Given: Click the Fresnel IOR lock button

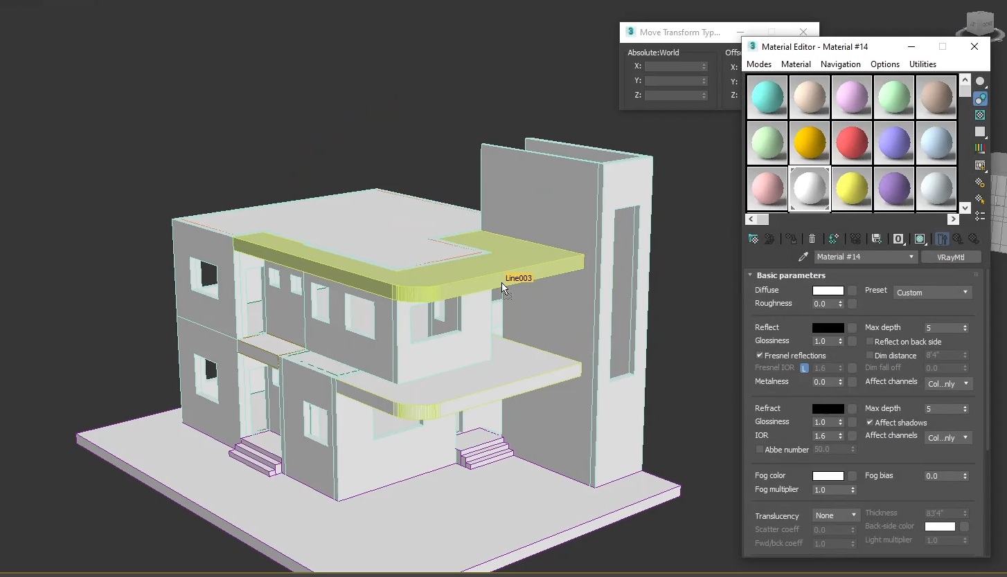Looking at the screenshot, I should [803, 367].
